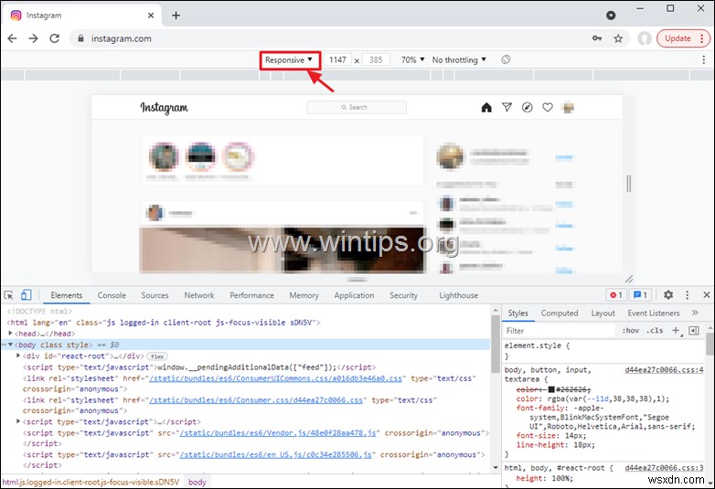
Task: Click the blue message count badge
Action: [x=641, y=295]
